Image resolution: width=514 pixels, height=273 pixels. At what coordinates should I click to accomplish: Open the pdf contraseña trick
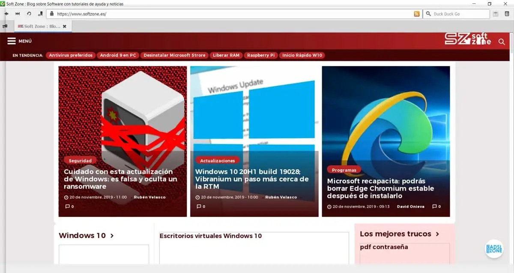tap(384, 247)
